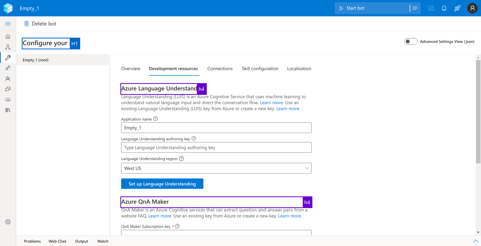Image resolution: width=481 pixels, height=246 pixels.
Task: Collapse the hamburger menu at top left
Action: 8,23
